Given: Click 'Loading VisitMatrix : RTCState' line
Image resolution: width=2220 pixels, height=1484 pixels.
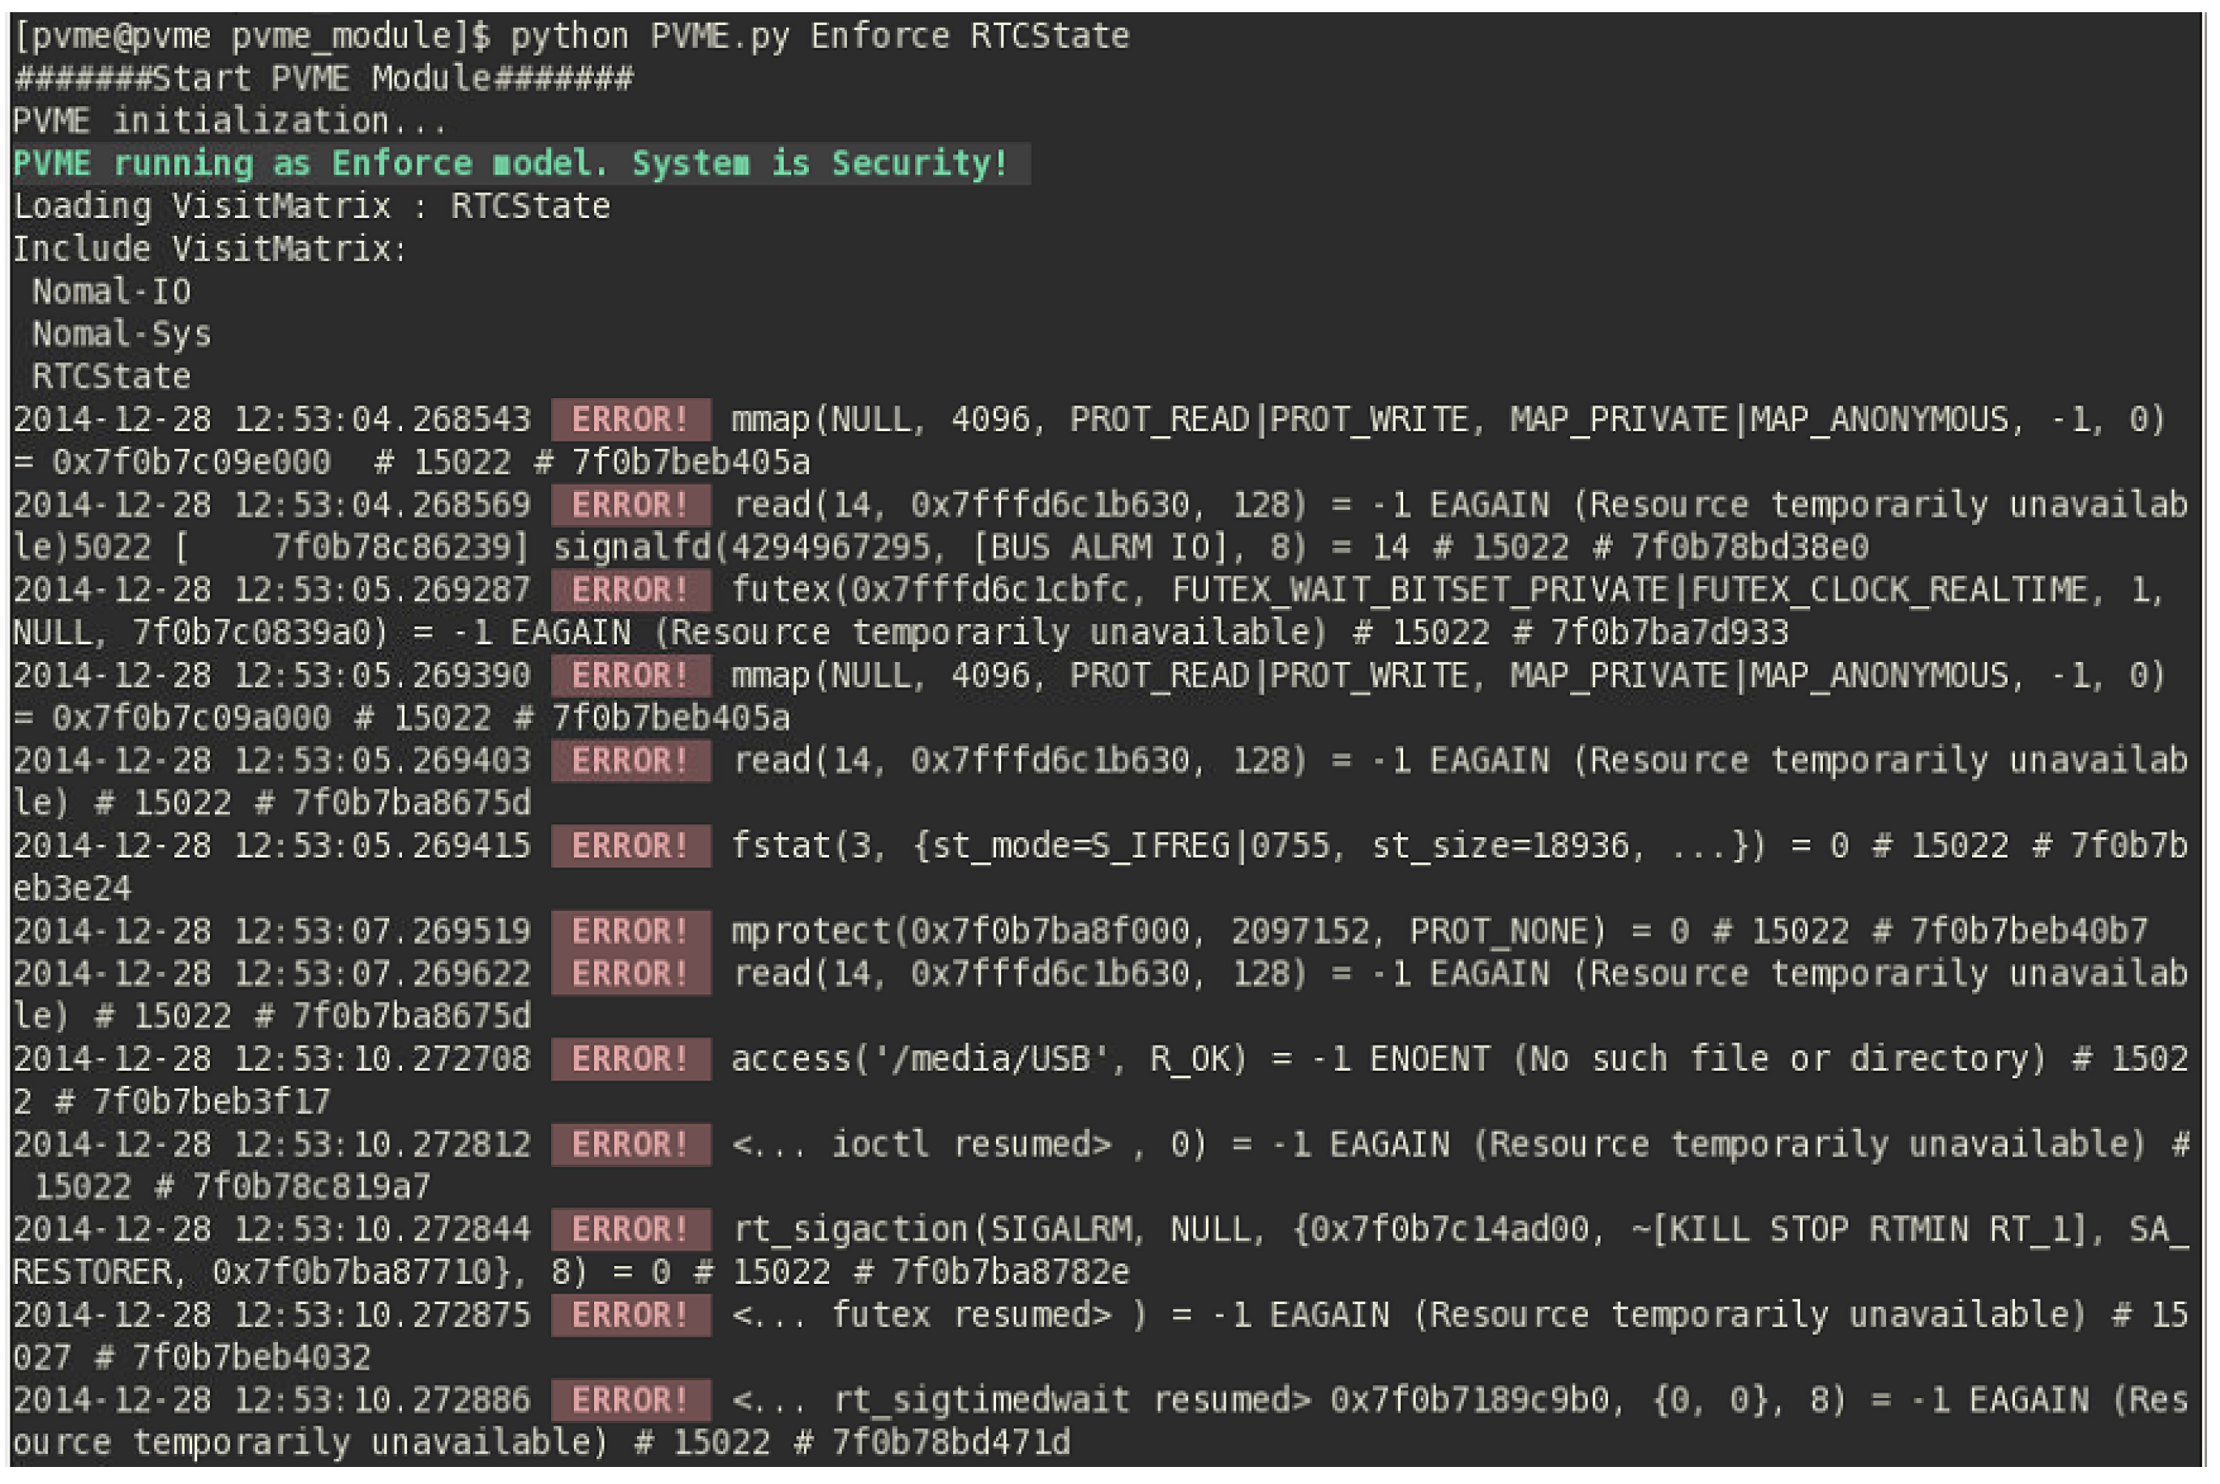Looking at the screenshot, I should (311, 207).
